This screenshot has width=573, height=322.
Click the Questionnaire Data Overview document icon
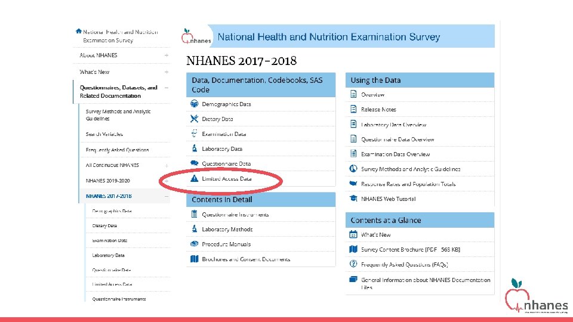(353, 139)
